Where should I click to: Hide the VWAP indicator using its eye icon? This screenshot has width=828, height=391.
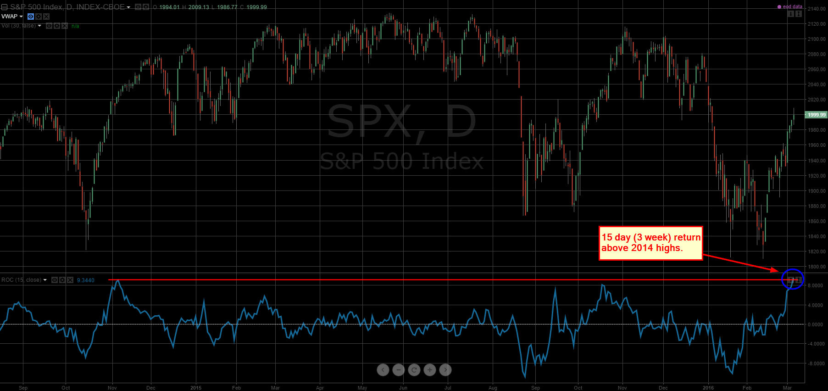[x=31, y=17]
